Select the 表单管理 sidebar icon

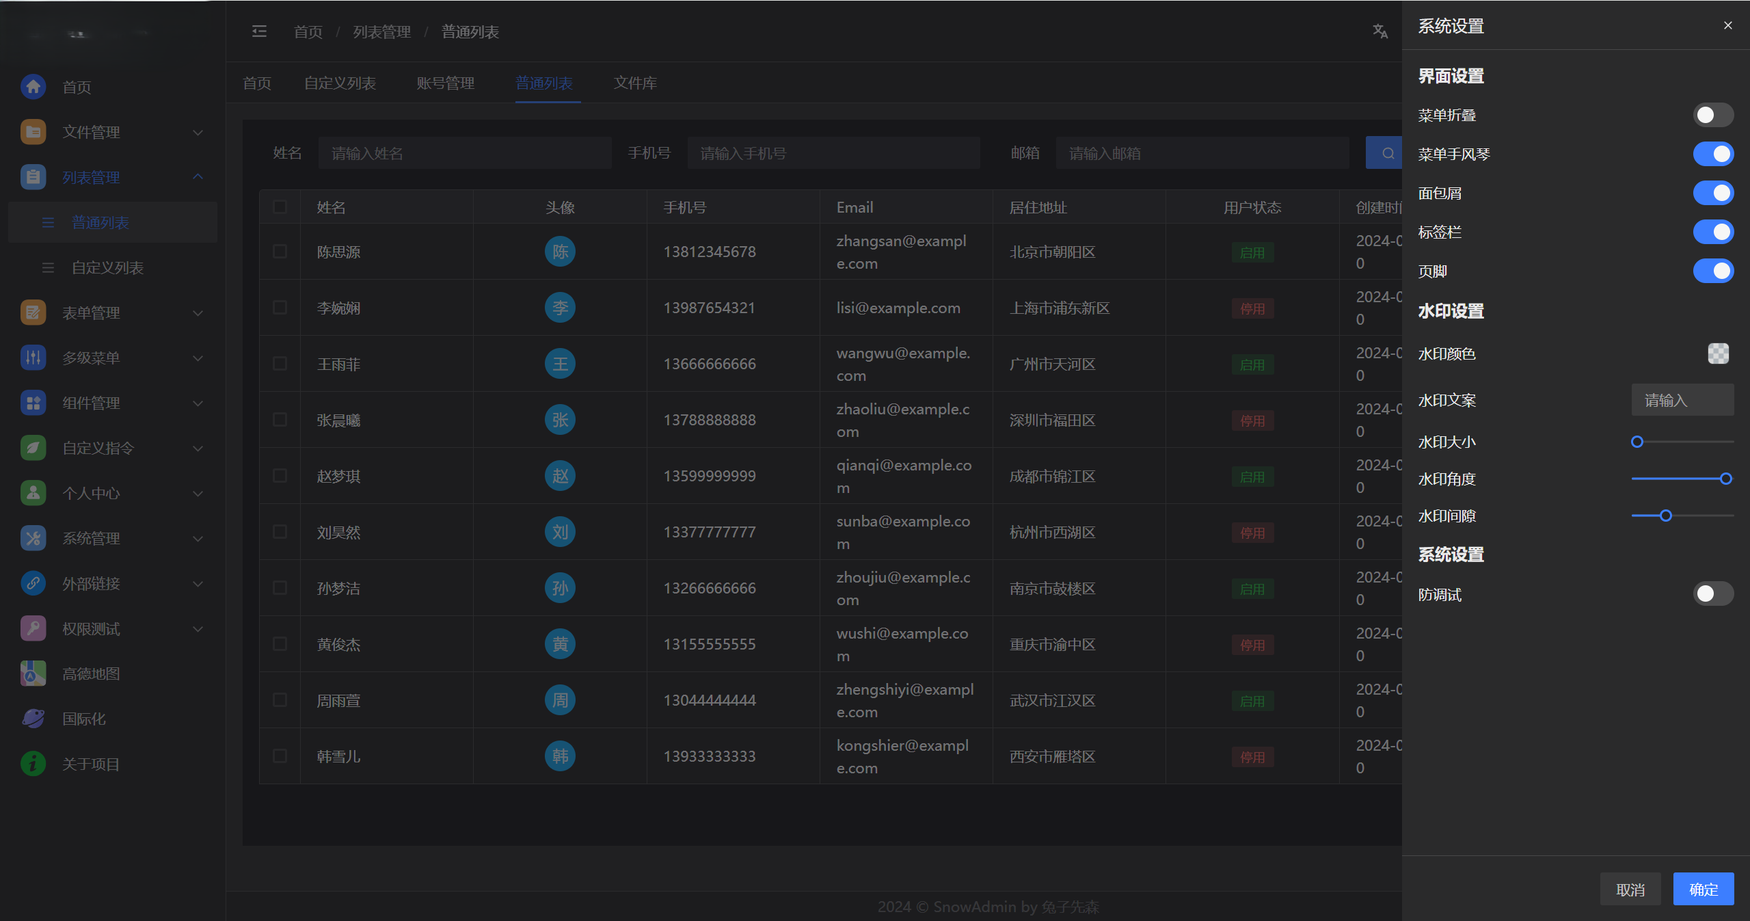coord(33,312)
